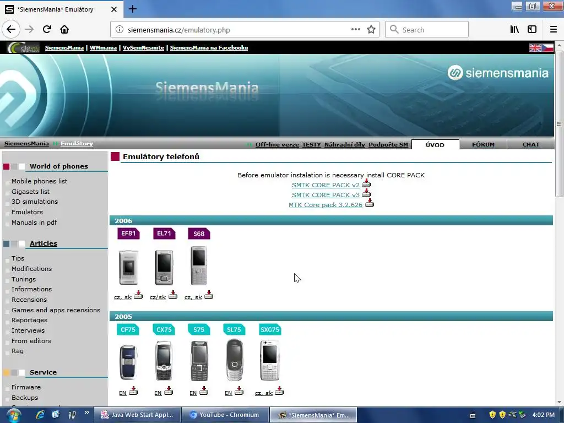Open 3D simulations in sidebar

point(35,202)
